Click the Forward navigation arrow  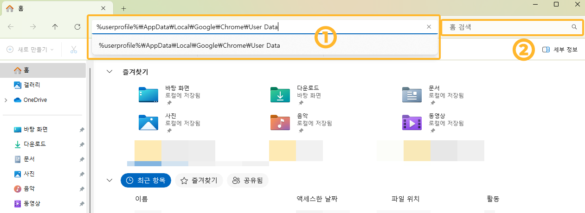tap(33, 27)
